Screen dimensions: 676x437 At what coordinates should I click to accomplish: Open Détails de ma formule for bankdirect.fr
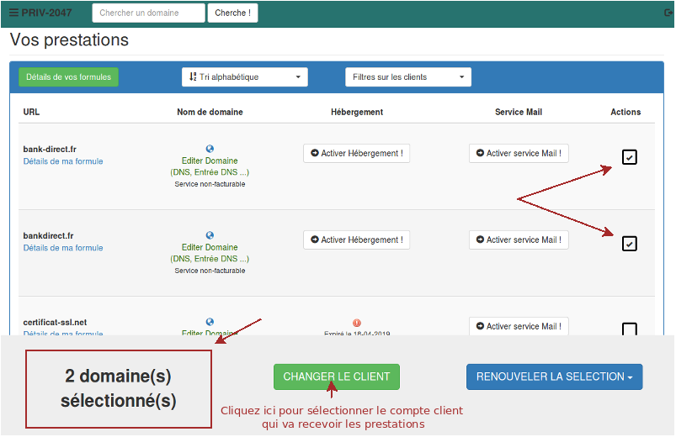63,248
